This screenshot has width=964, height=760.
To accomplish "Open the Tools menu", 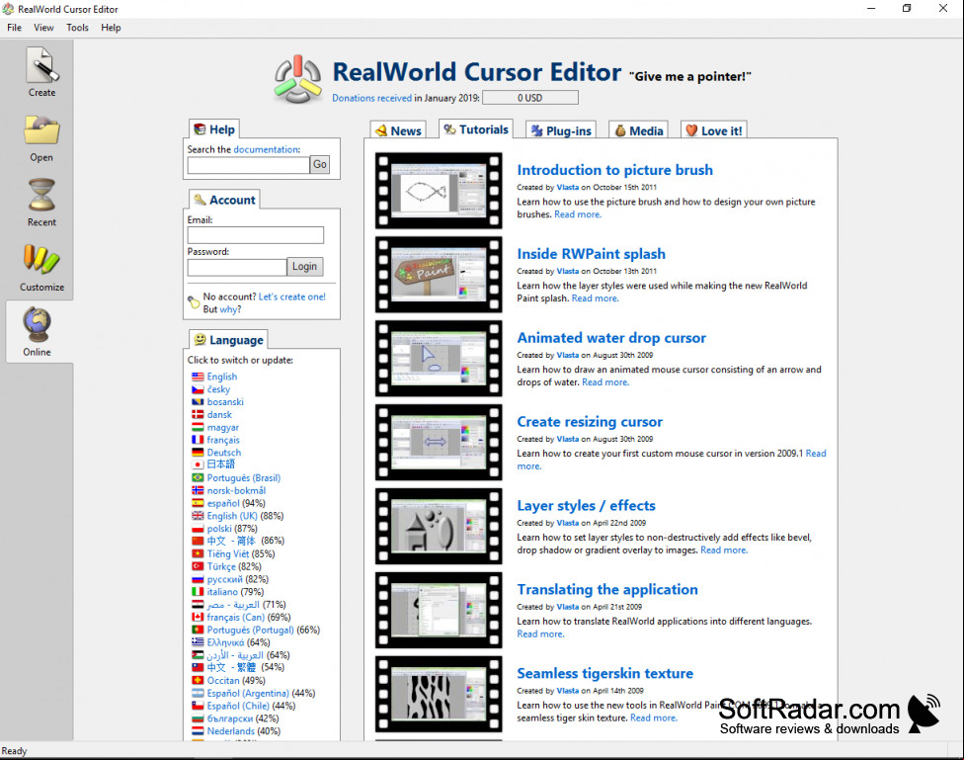I will click(77, 28).
